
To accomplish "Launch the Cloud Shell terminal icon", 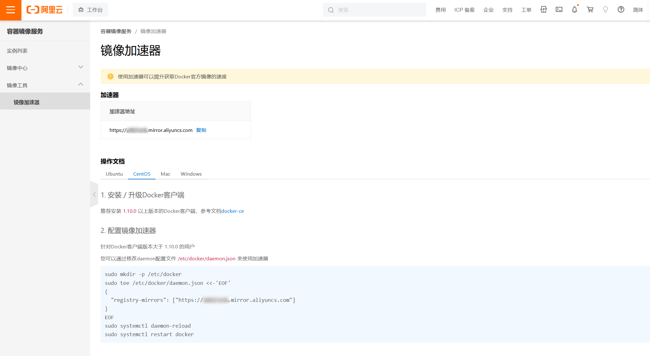I will [559, 10].
